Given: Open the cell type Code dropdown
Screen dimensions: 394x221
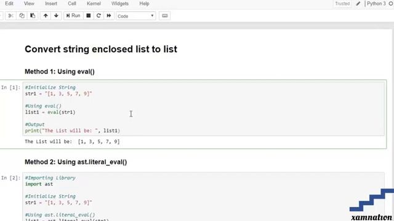Looking at the screenshot, I should tap(135, 16).
